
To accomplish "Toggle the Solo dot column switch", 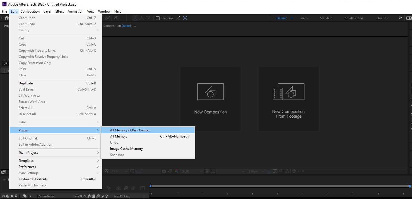I will pos(12,196).
